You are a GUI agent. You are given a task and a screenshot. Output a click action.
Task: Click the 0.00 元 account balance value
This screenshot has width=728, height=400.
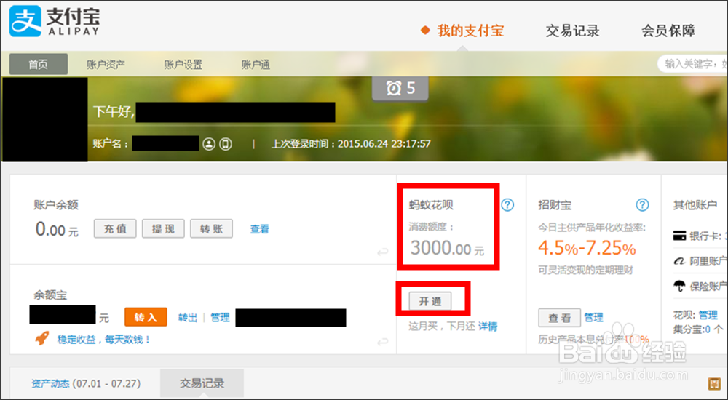[x=57, y=230]
